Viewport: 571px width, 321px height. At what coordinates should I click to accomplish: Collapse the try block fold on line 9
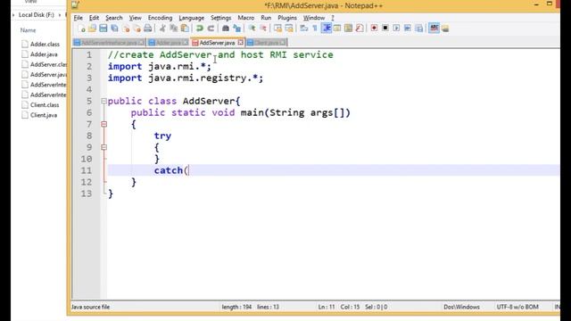103,147
